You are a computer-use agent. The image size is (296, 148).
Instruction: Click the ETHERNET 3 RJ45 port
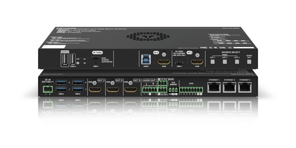(245, 87)
